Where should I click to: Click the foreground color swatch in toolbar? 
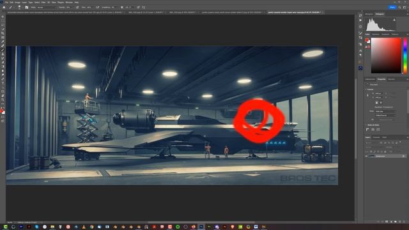(x=2, y=111)
